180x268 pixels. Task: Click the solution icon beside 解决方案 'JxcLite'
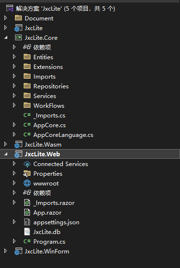click(10, 8)
